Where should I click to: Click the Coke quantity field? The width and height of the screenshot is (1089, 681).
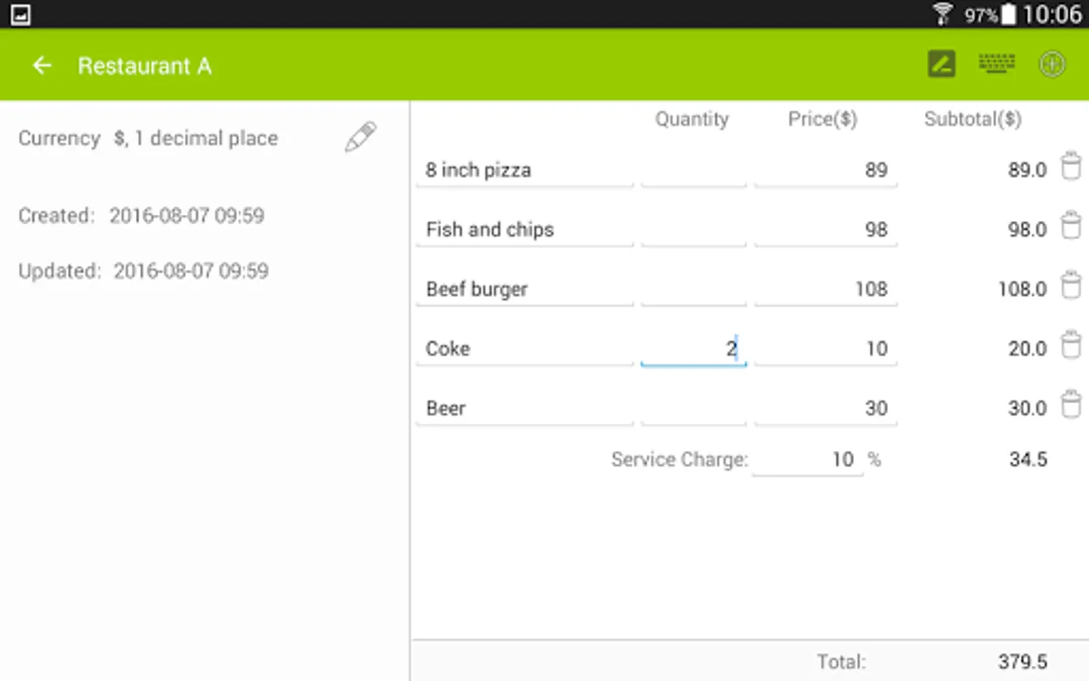(x=693, y=349)
